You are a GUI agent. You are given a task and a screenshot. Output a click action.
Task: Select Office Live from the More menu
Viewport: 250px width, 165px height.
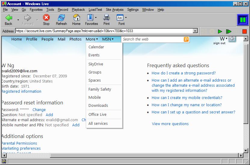click(97, 114)
